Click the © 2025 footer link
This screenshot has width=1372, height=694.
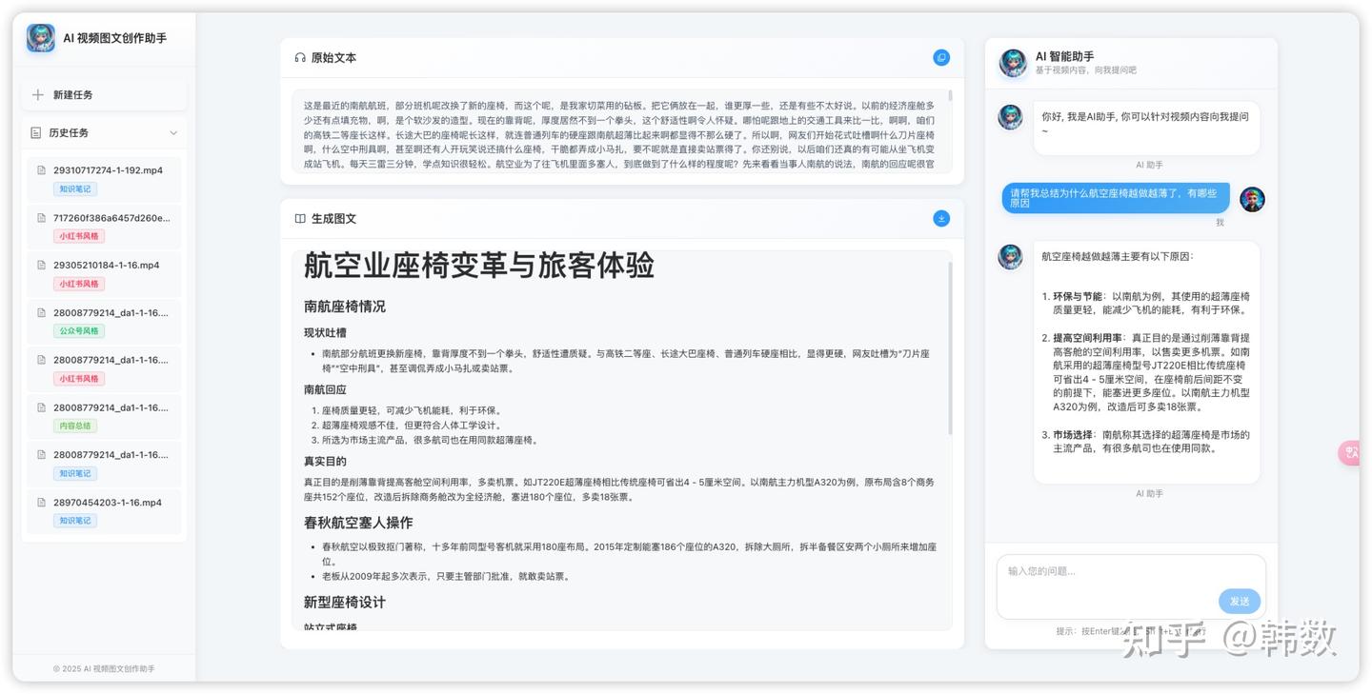coord(107,668)
